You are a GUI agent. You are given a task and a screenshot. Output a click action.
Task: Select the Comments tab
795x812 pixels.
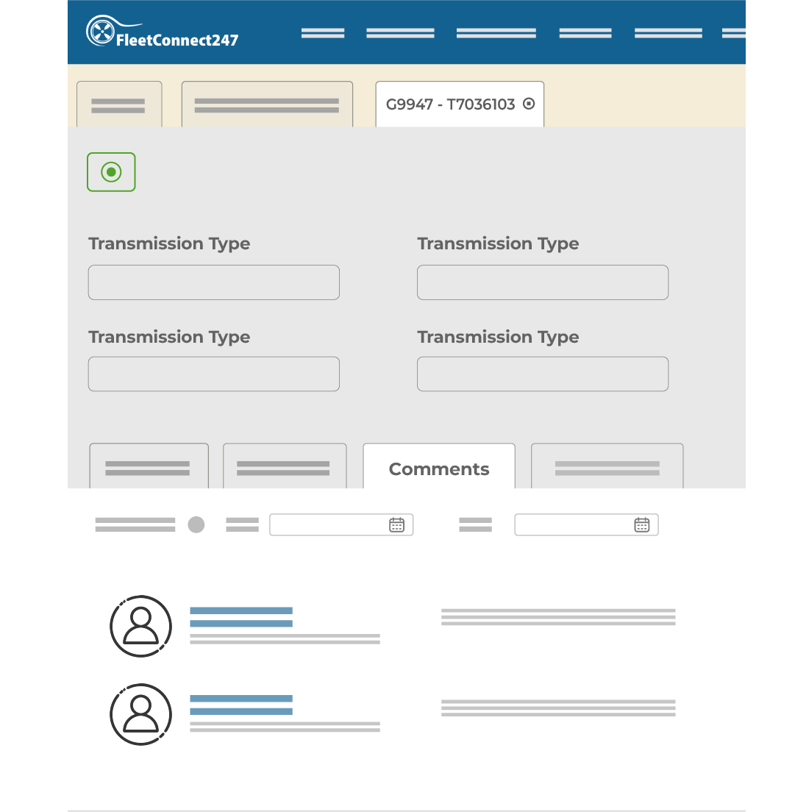point(439,469)
